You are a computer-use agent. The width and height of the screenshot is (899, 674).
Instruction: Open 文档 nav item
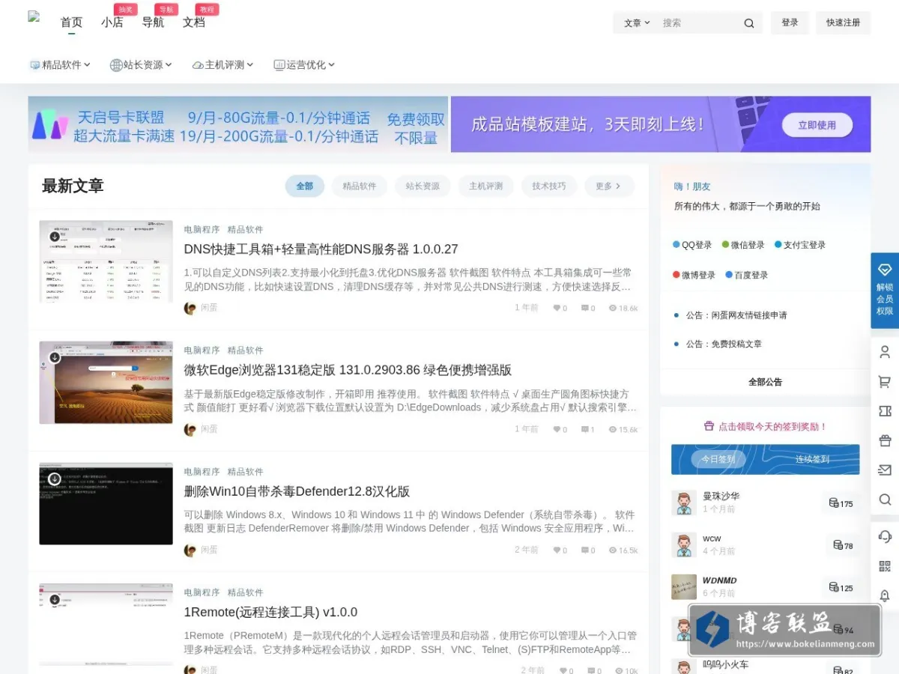click(x=194, y=22)
